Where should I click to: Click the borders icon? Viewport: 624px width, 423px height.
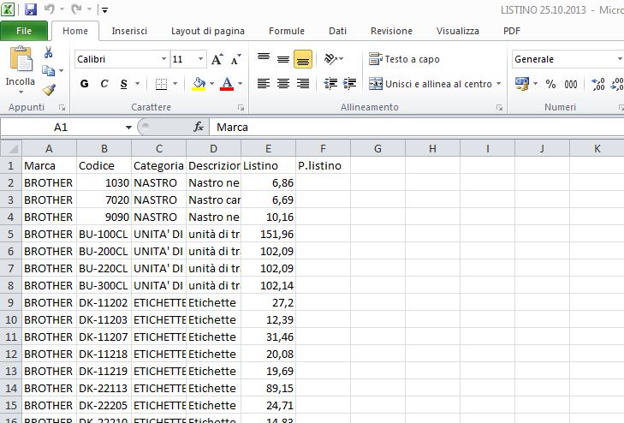coord(161,84)
